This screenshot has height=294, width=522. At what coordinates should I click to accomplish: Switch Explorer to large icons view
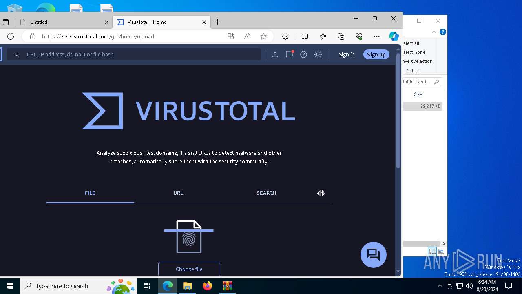(441, 252)
